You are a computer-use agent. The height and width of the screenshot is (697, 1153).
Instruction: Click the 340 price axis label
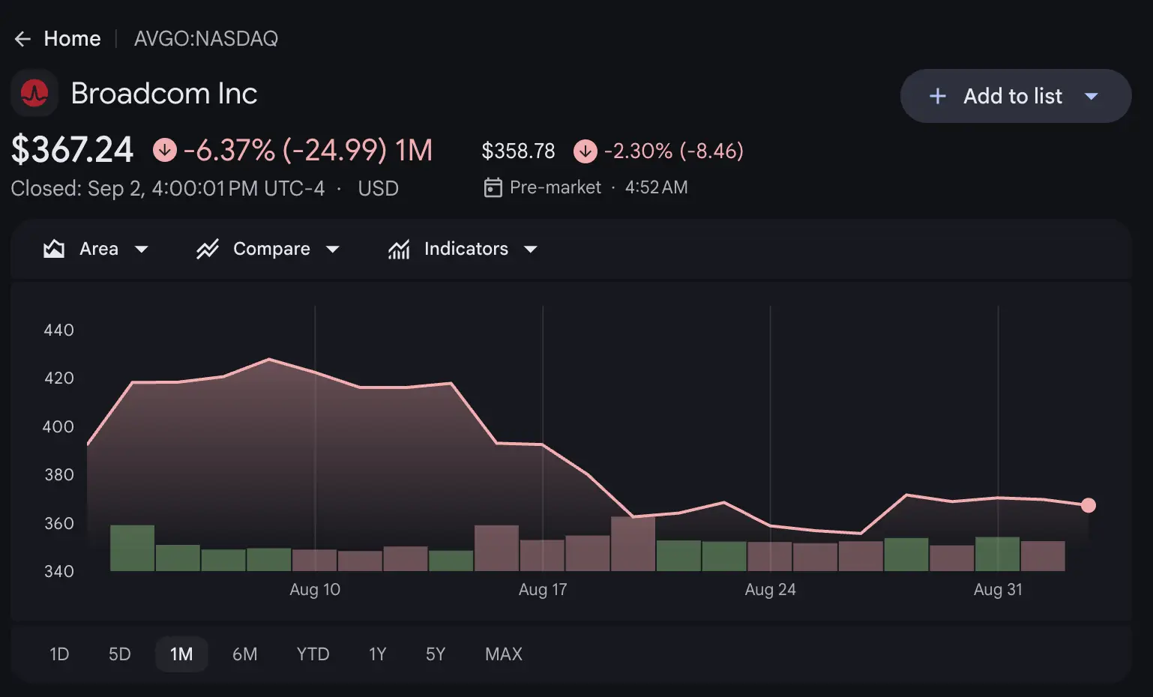(59, 572)
